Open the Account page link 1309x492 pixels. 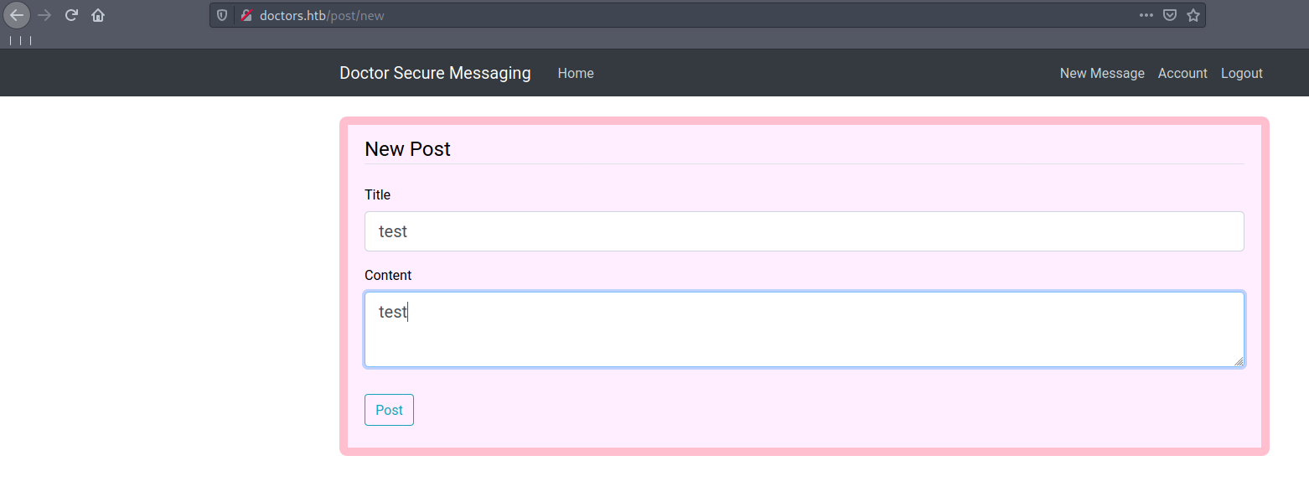pos(1182,73)
